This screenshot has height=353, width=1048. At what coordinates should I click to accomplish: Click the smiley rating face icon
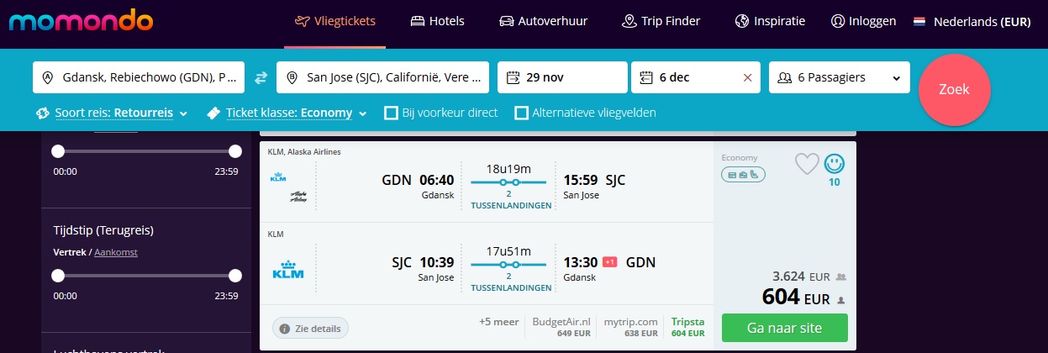coord(834,163)
